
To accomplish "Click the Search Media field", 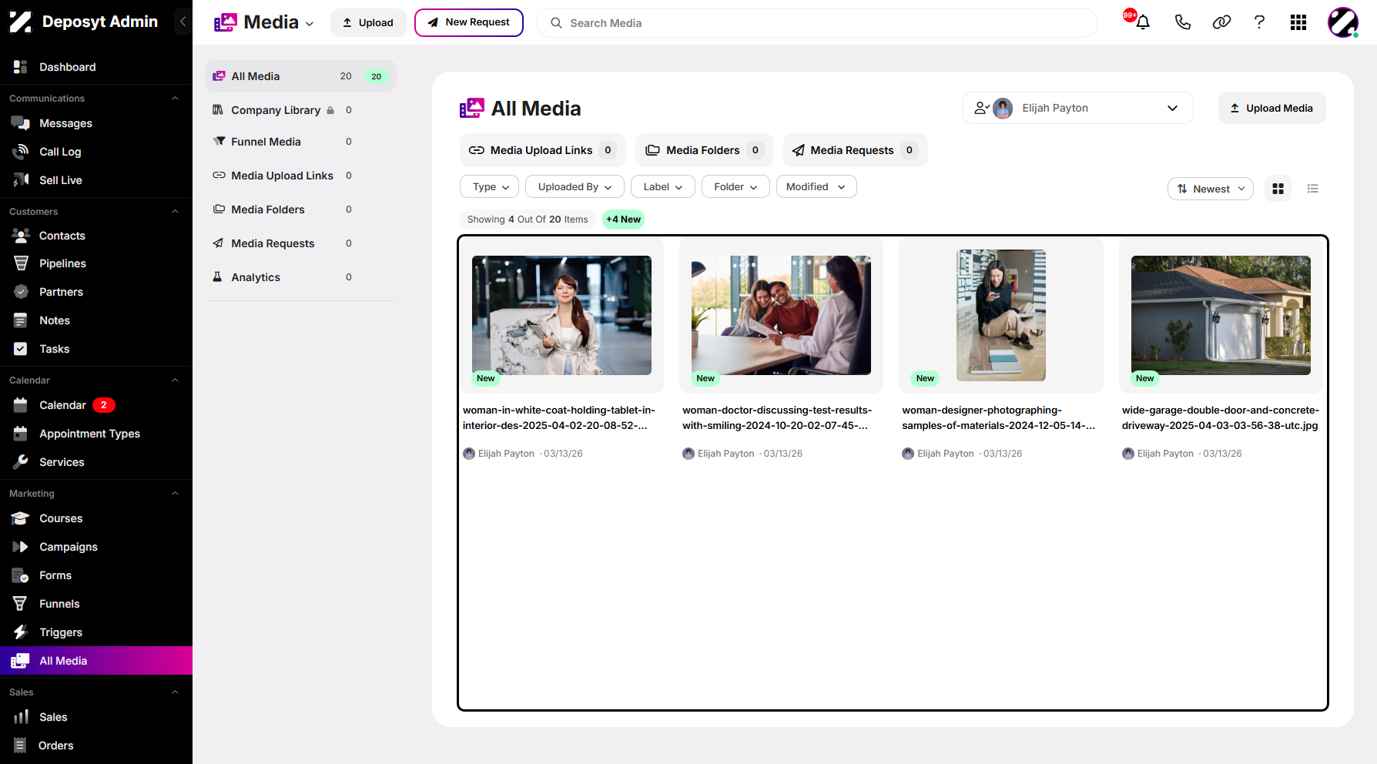I will 817,23.
